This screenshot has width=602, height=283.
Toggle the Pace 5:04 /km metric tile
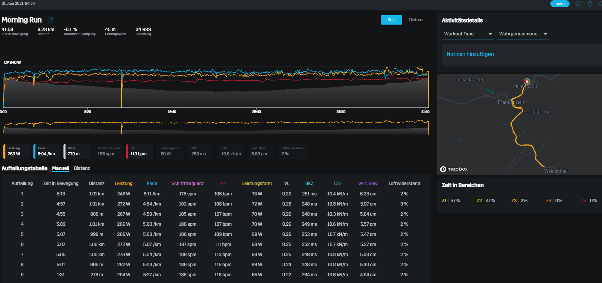pyautogui.click(x=47, y=151)
